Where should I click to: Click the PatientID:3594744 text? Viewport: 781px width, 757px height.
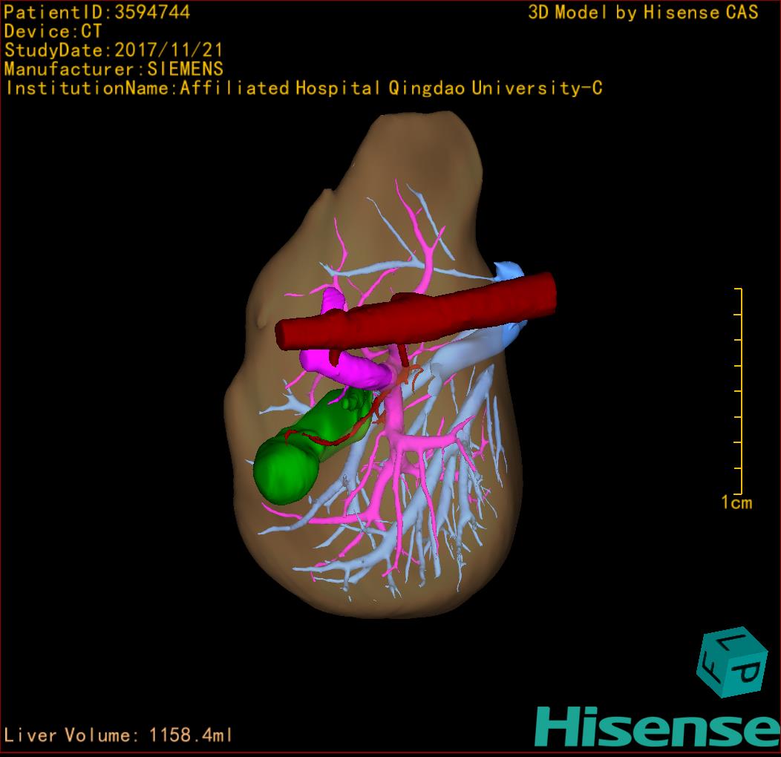97,12
